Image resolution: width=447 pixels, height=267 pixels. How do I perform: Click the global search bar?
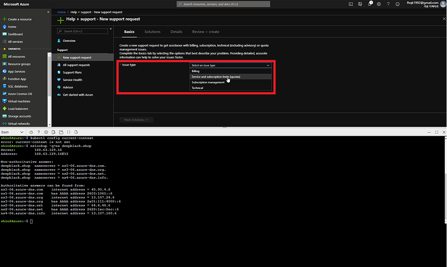tap(223, 4)
